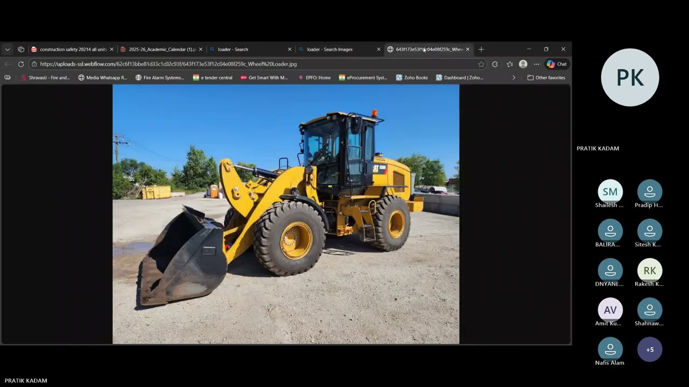689x387 pixels.
Task: Open e tender central bookmark
Action: [213, 77]
